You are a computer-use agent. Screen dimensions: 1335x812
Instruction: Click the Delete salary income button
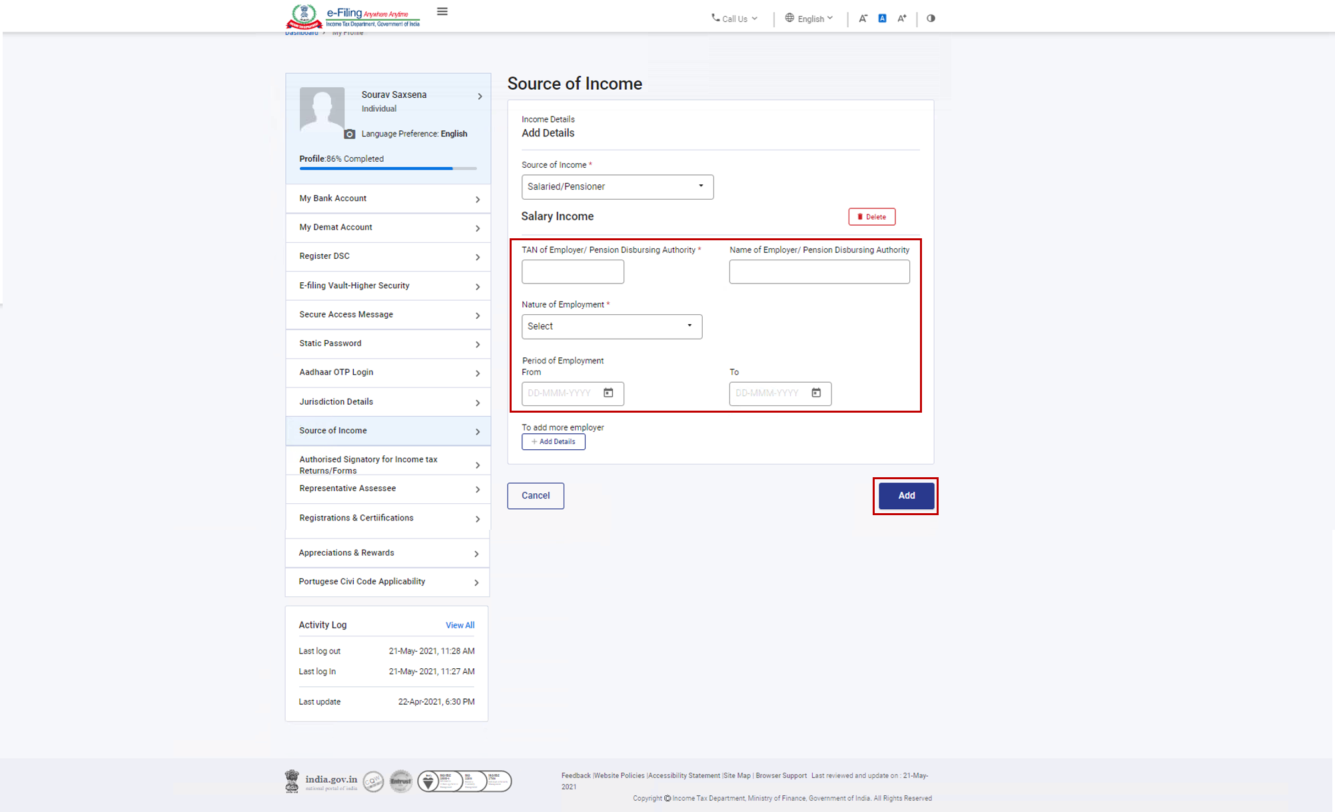coord(871,216)
